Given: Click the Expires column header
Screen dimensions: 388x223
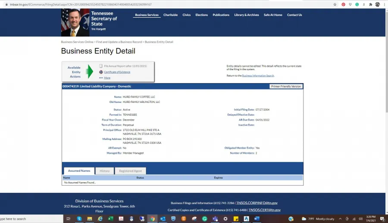Looking at the screenshot, I should click(x=218, y=177).
